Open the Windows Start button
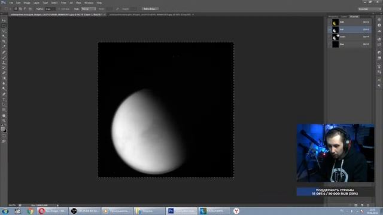 point(5,211)
